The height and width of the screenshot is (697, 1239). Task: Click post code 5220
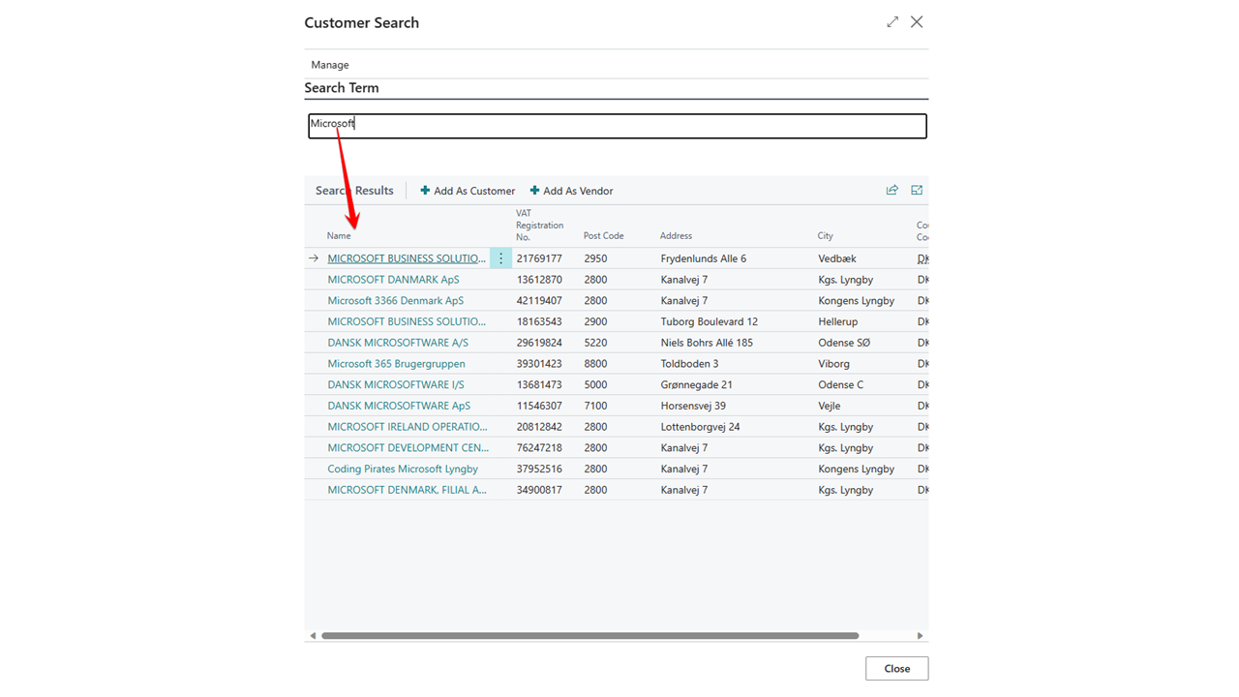[595, 343]
